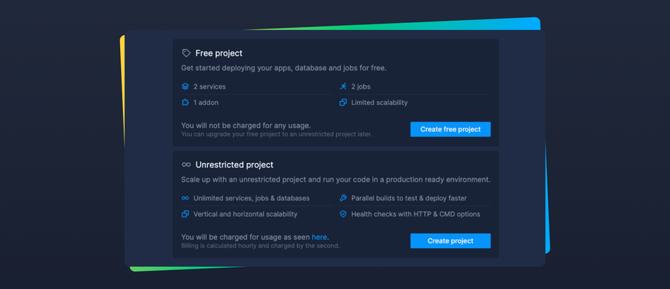The width and height of the screenshot is (670, 289).
Task: Click 'Parallel builds to test & deploy faster'
Action: coord(409,198)
